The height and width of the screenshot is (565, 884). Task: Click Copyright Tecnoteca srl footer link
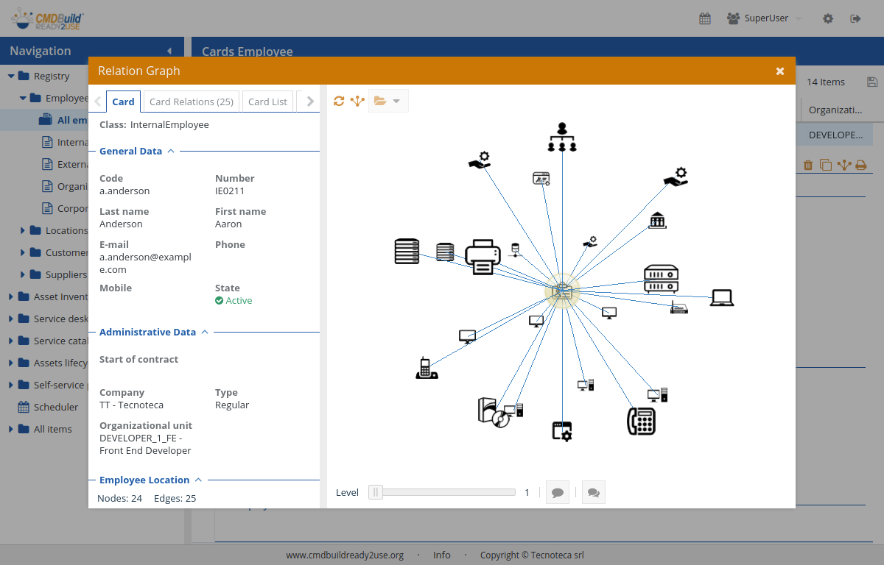tap(532, 555)
